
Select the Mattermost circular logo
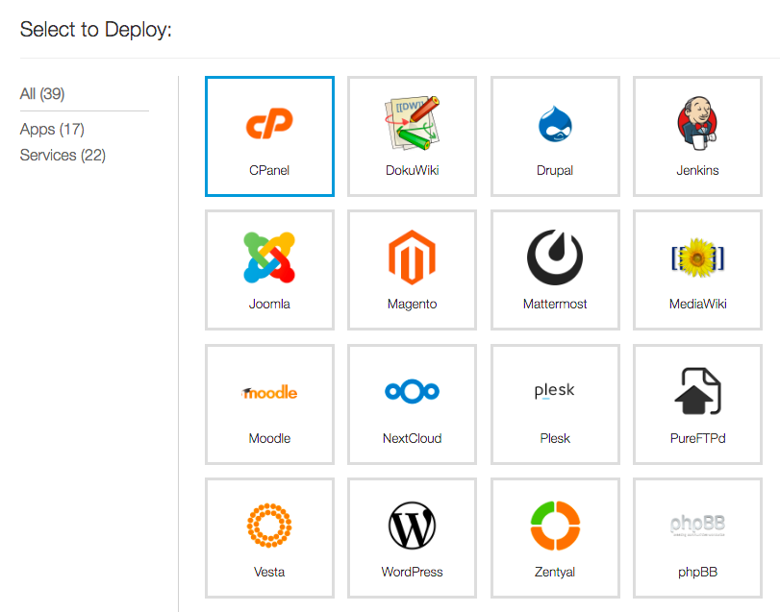[x=555, y=257]
